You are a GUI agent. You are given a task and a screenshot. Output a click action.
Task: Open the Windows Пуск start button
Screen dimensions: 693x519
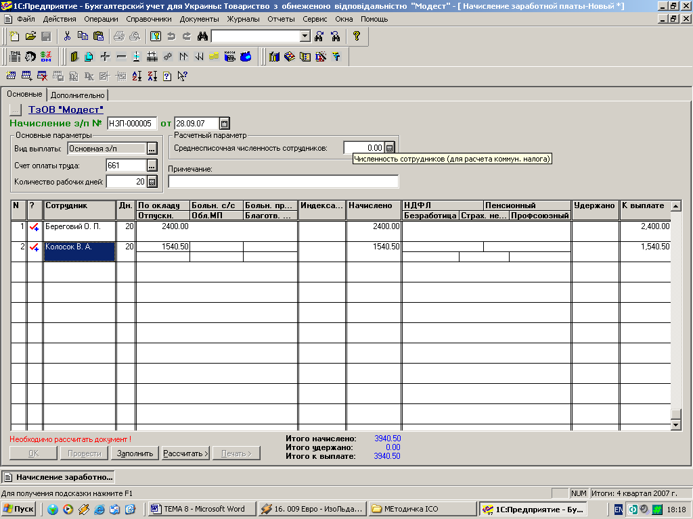(x=18, y=509)
